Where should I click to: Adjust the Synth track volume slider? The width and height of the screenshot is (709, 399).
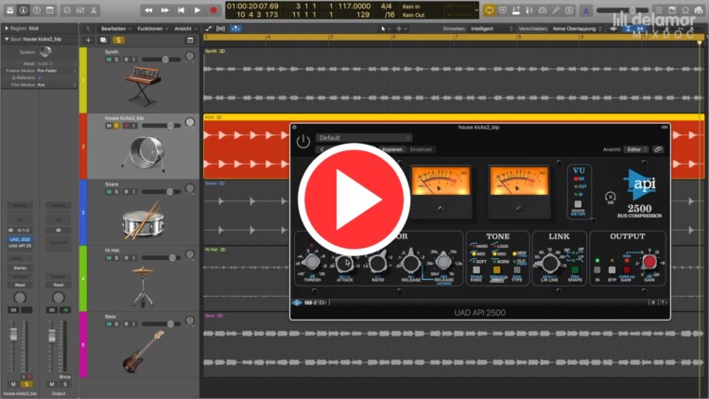162,60
